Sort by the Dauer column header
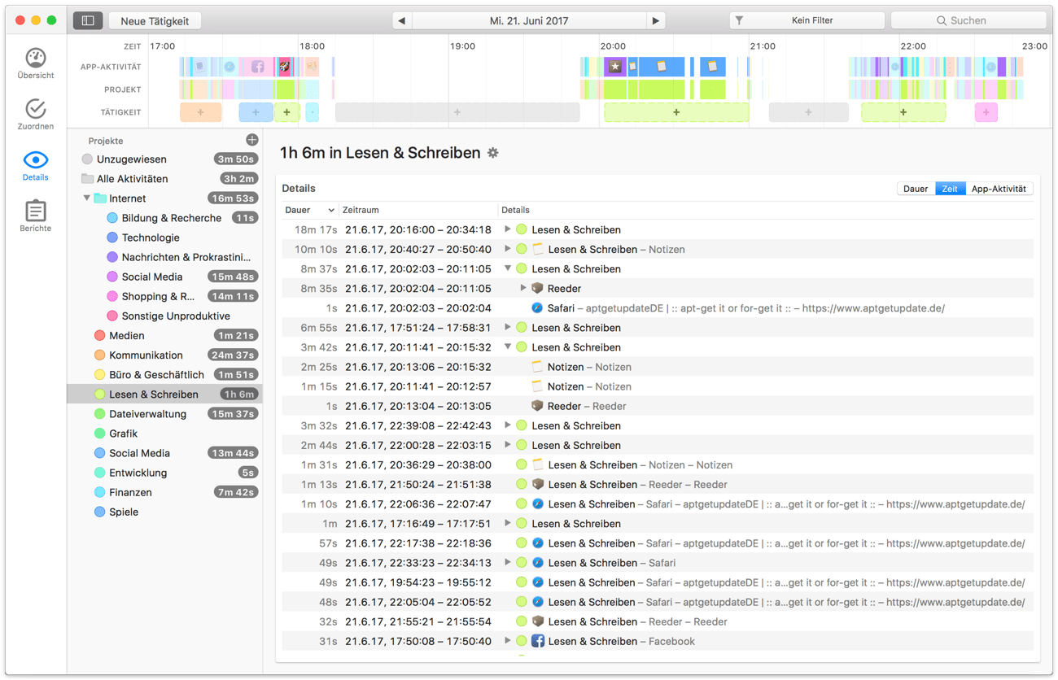The width and height of the screenshot is (1058, 680). click(x=309, y=210)
